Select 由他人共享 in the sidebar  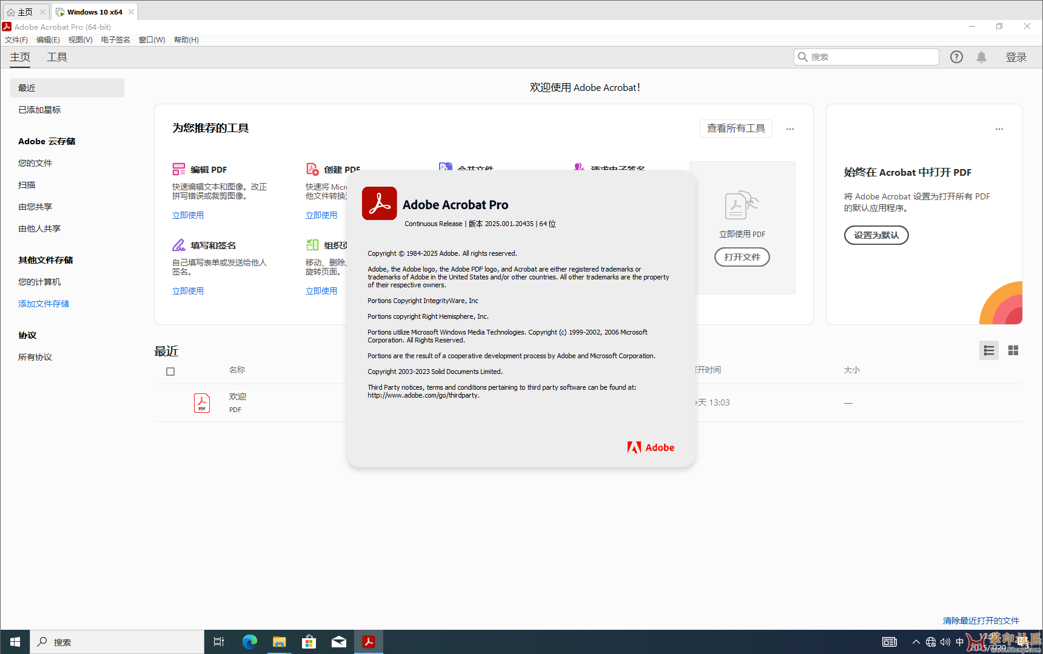point(39,229)
